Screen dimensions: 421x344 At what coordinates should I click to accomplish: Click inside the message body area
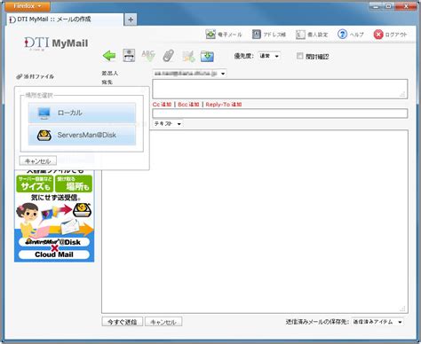click(x=255, y=221)
